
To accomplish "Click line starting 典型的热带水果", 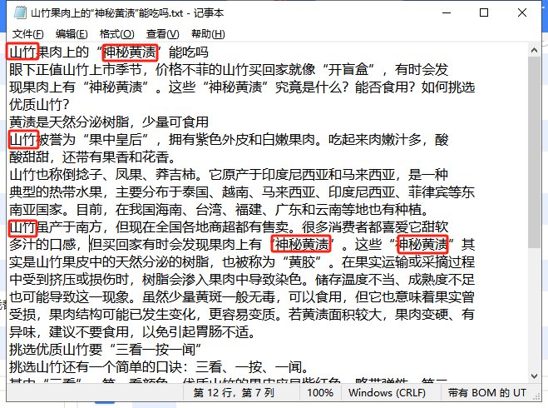I will click(242, 192).
